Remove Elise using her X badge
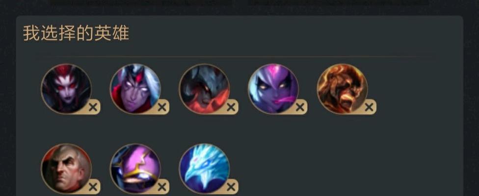 click(93, 107)
